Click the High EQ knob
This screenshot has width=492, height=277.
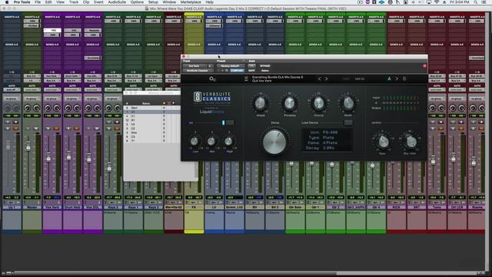[x=229, y=142]
